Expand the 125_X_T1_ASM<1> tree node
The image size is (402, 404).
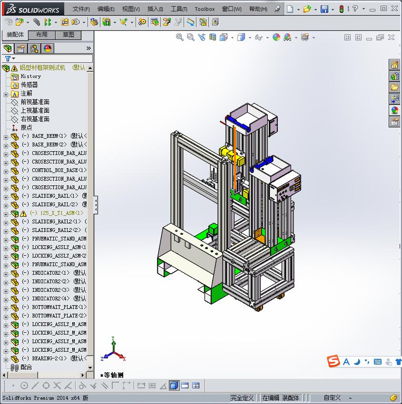pyautogui.click(x=6, y=214)
